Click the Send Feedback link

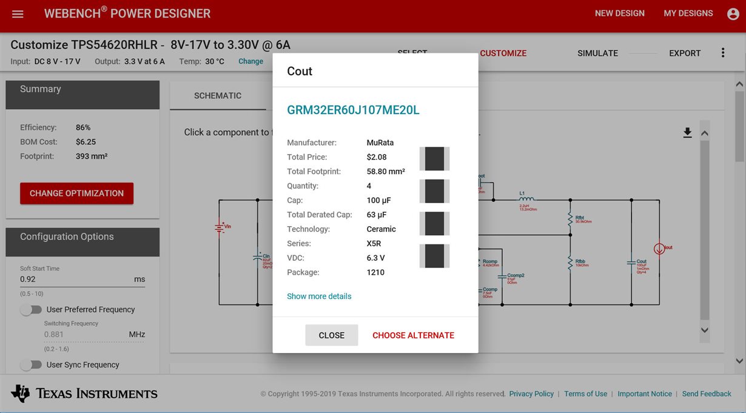(x=707, y=394)
